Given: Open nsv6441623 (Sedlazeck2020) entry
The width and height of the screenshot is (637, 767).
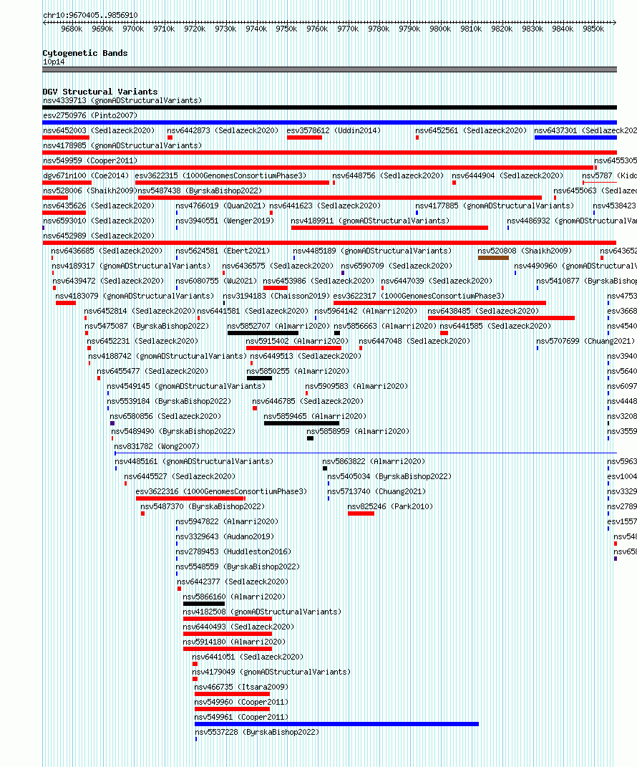Looking at the screenshot, I should click(325, 206).
